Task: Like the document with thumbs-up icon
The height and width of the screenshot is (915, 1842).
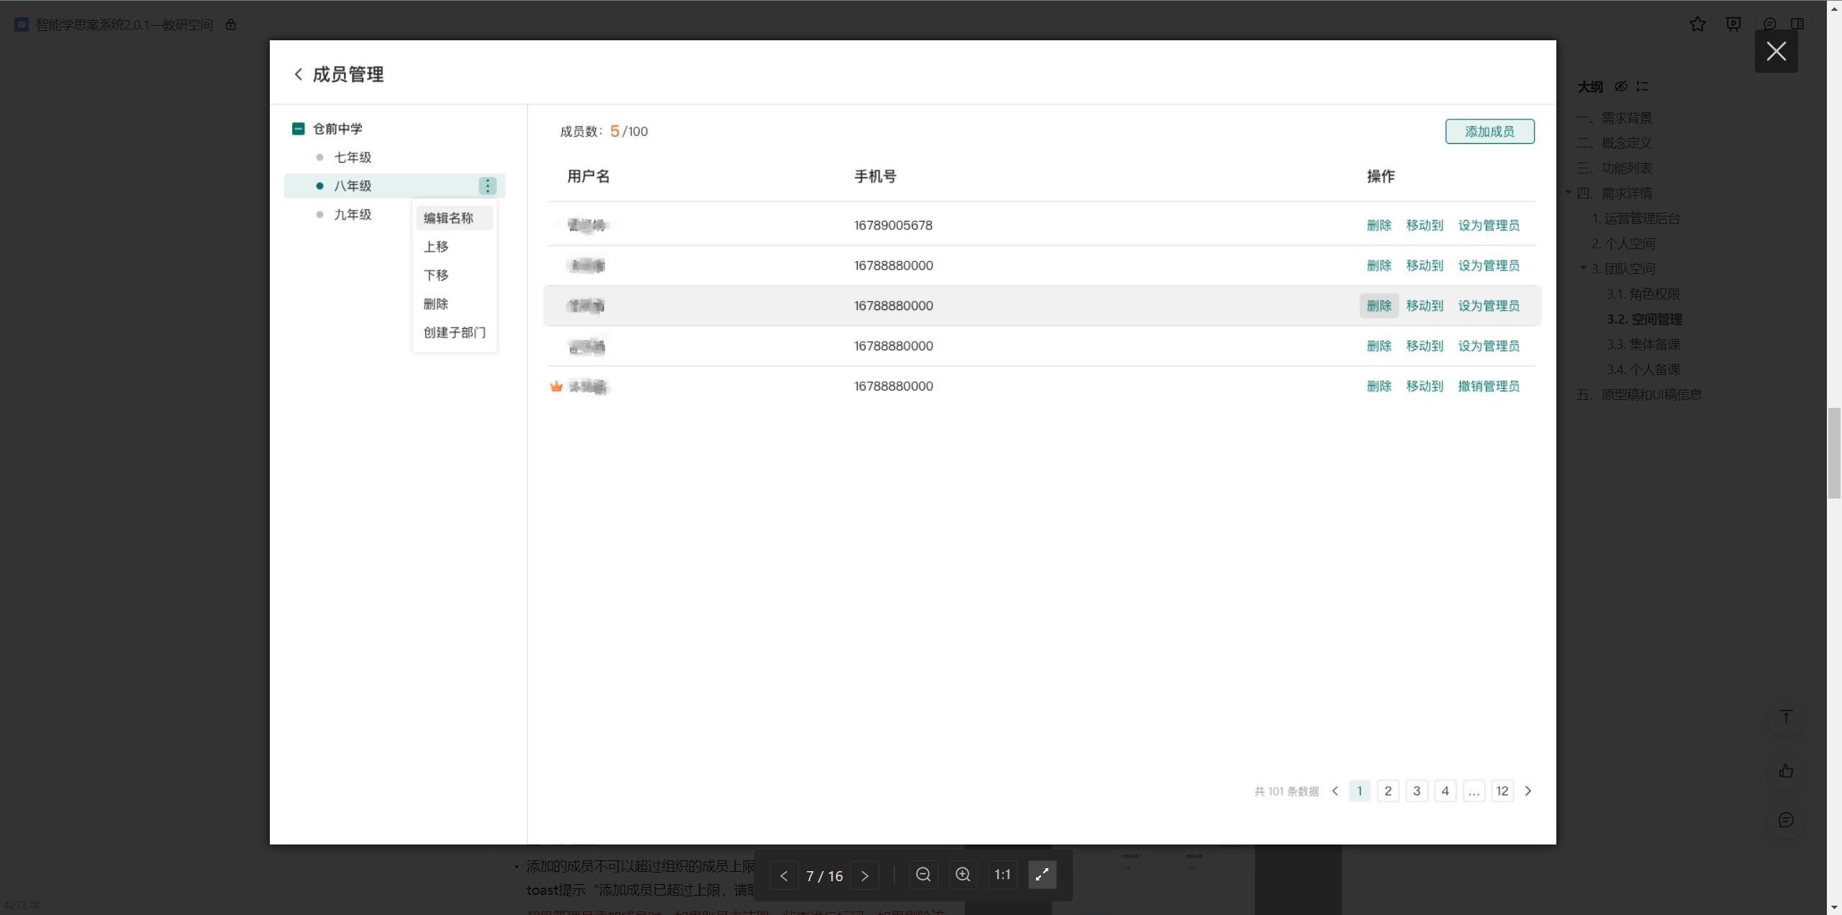Action: [x=1786, y=771]
